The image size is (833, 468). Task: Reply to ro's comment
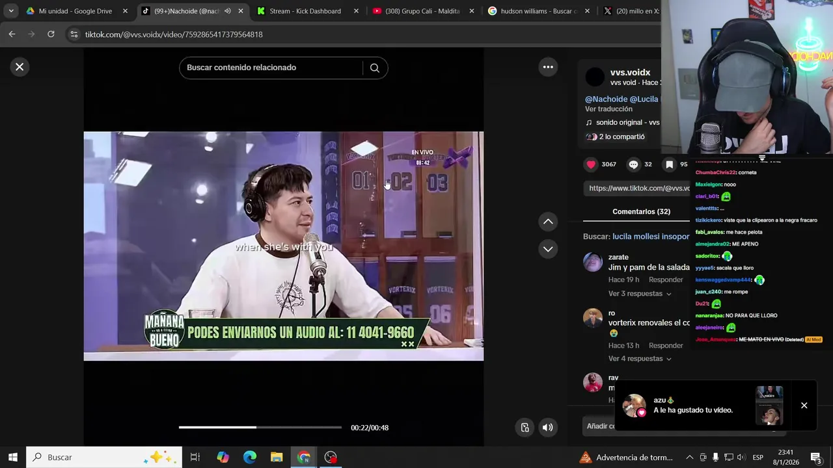pos(666,345)
